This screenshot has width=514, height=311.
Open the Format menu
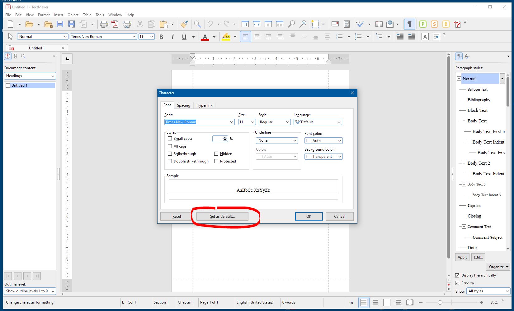[x=44, y=15]
